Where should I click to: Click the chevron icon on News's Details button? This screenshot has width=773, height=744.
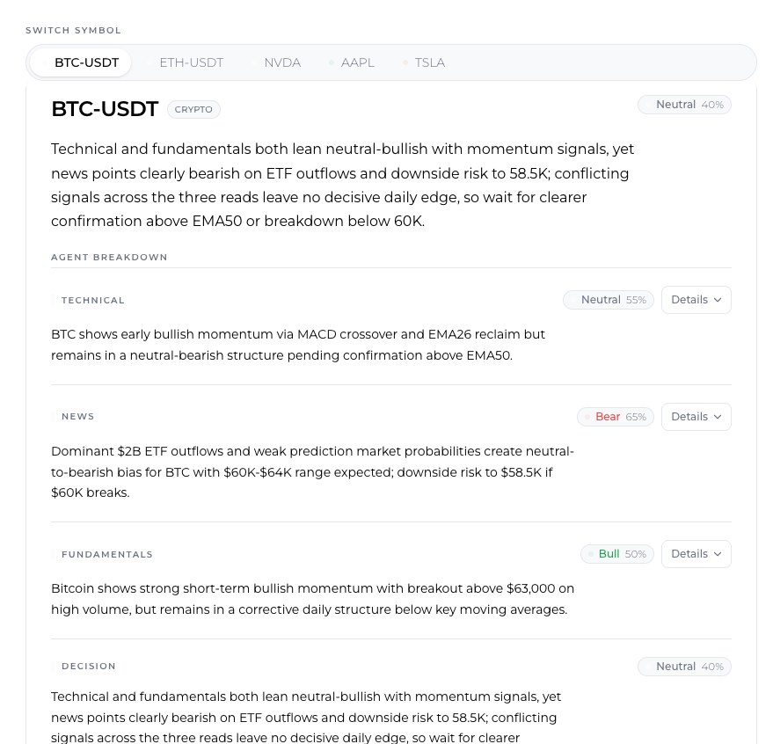coord(718,417)
